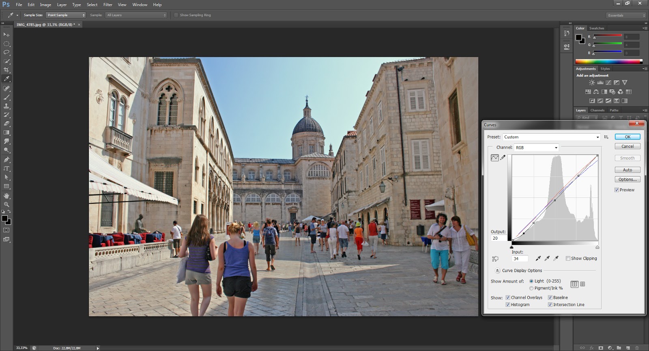Add a Color Balance adjustment
Image resolution: width=649 pixels, height=351 pixels.
click(596, 92)
